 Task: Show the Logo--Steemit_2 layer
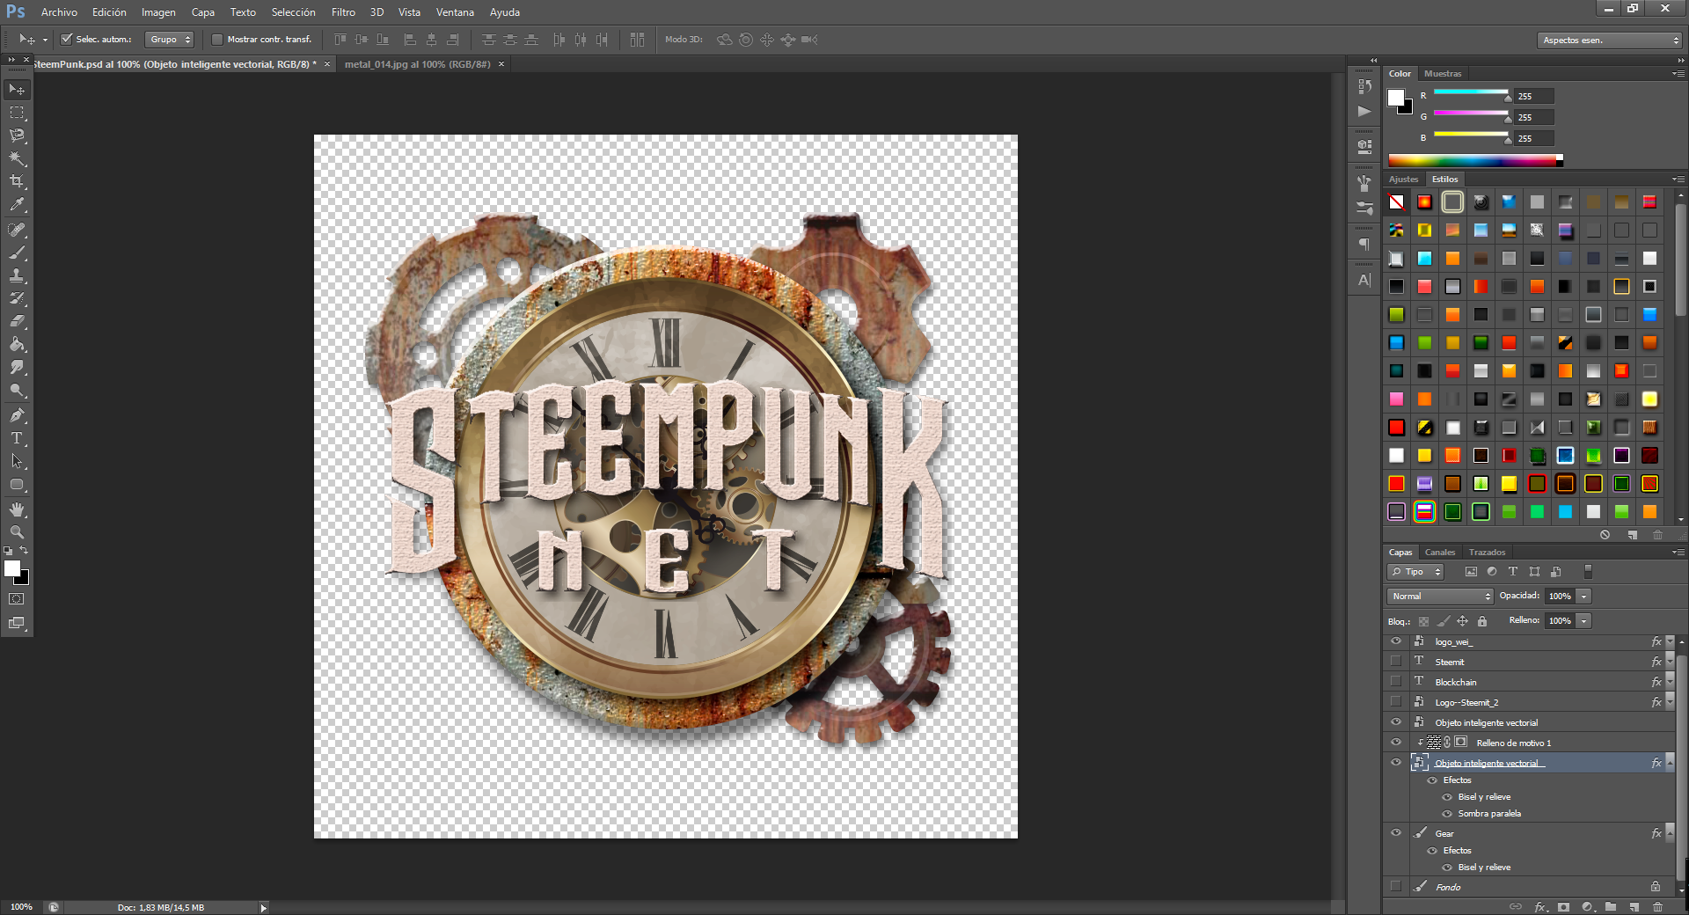1396,702
